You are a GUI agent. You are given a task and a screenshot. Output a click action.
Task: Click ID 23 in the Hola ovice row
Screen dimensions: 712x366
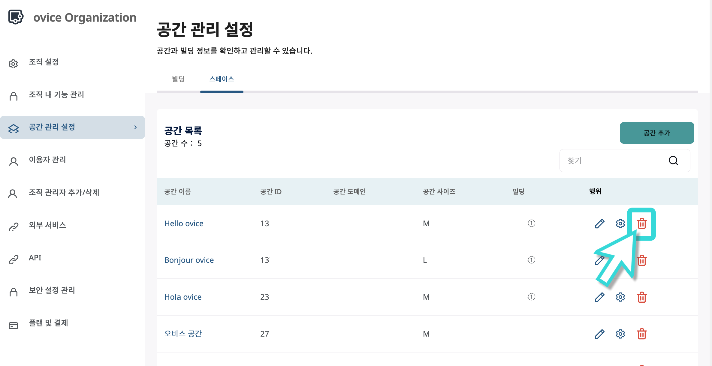coord(264,297)
